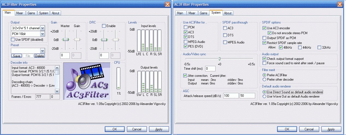Click the AGC release speed field
Viewport: 346px width, 135px height.
[x=247, y=96]
